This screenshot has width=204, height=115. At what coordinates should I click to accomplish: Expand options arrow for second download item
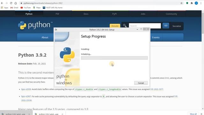[62, 114]
